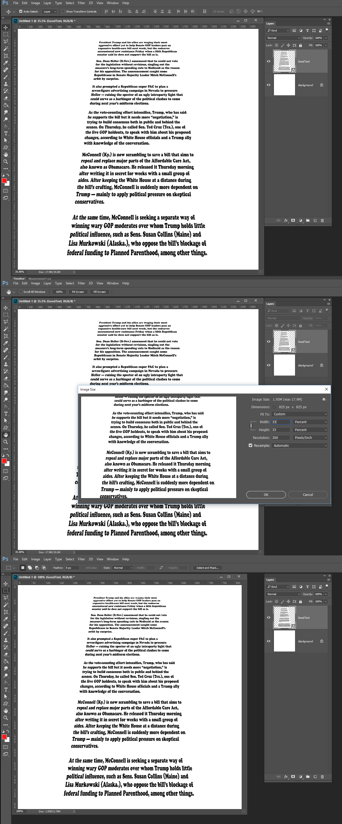The image size is (342, 824).
Task: Select the Eraser tool in top window
Action: [6, 98]
